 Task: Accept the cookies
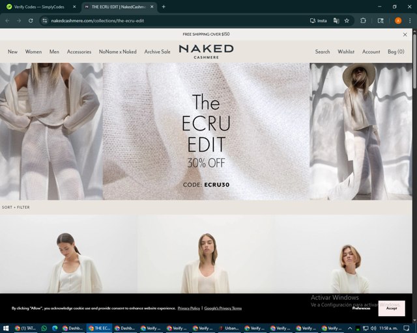pyautogui.click(x=392, y=308)
